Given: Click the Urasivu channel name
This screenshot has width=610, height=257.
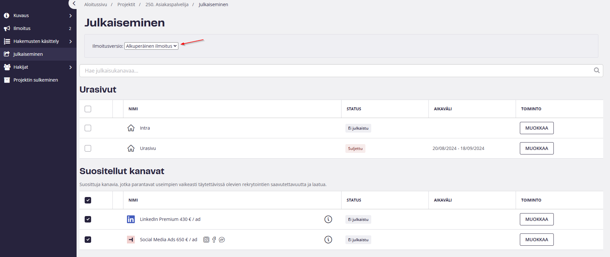Looking at the screenshot, I should tap(148, 148).
